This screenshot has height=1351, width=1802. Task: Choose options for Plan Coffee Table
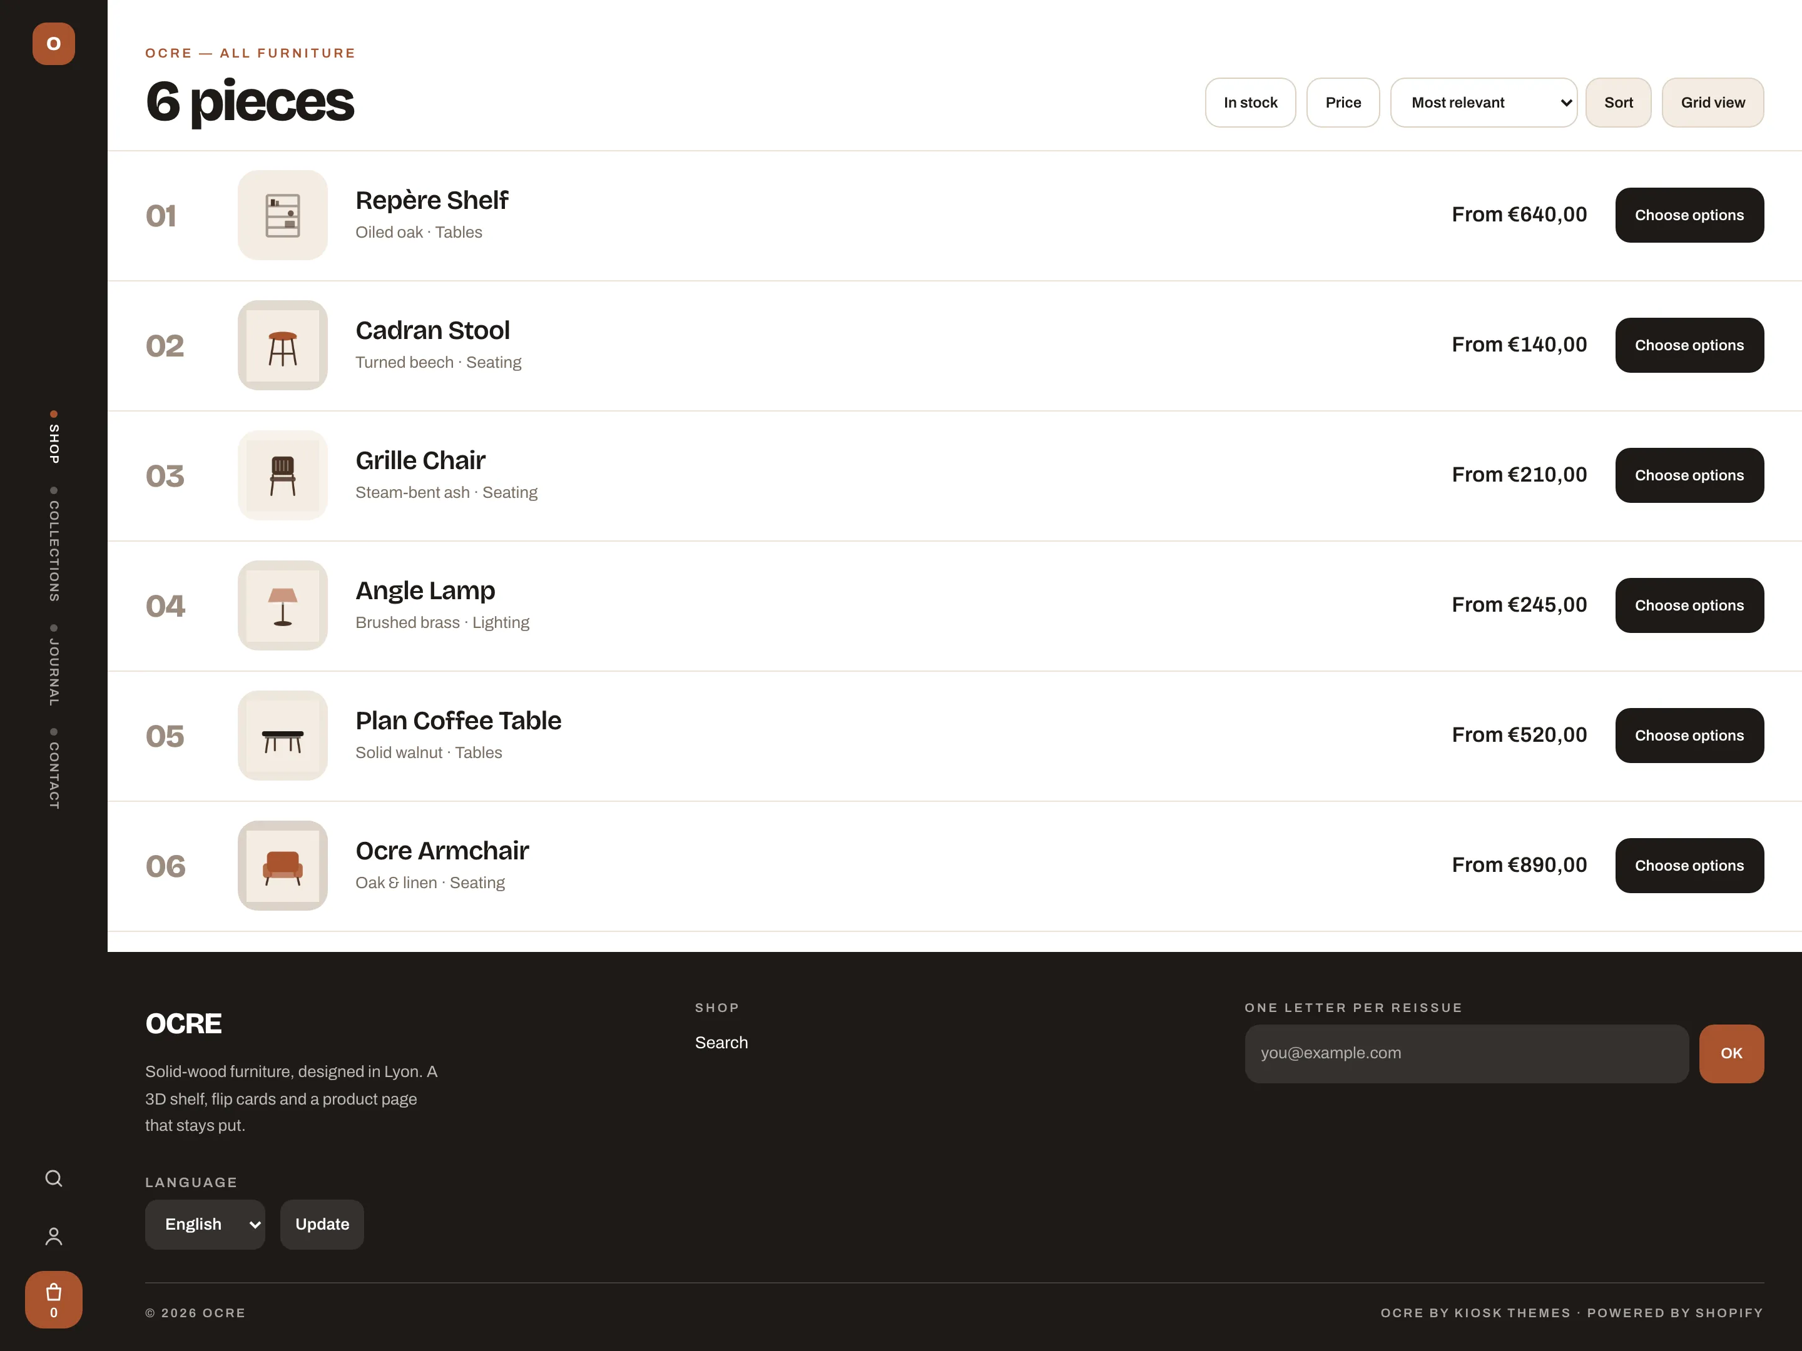pyautogui.click(x=1689, y=736)
